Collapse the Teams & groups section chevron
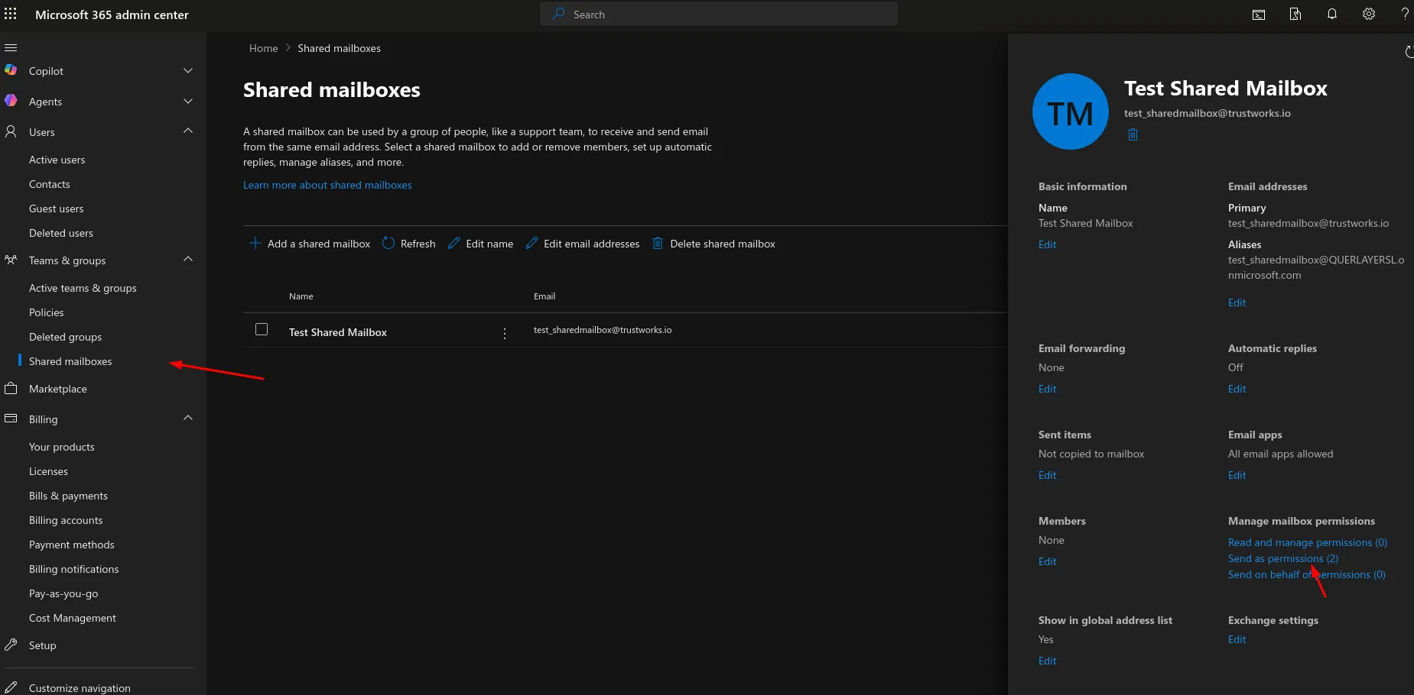1414x695 pixels. (188, 259)
